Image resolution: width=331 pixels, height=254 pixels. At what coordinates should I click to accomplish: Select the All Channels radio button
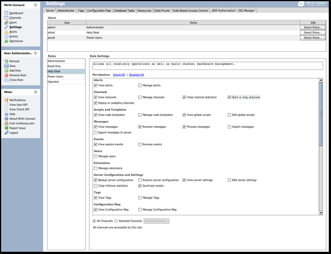pos(94,221)
